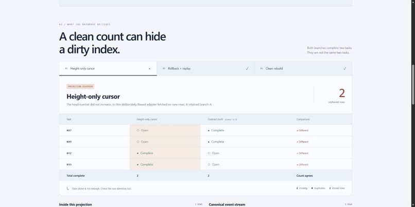Image resolution: width=415 pixels, height=207 pixels.
Task: Click the '2 missing' stat
Action: 302,189
